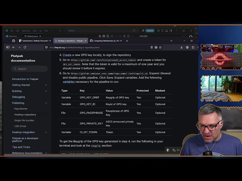Reload the Flatpak docs page

[25, 47]
